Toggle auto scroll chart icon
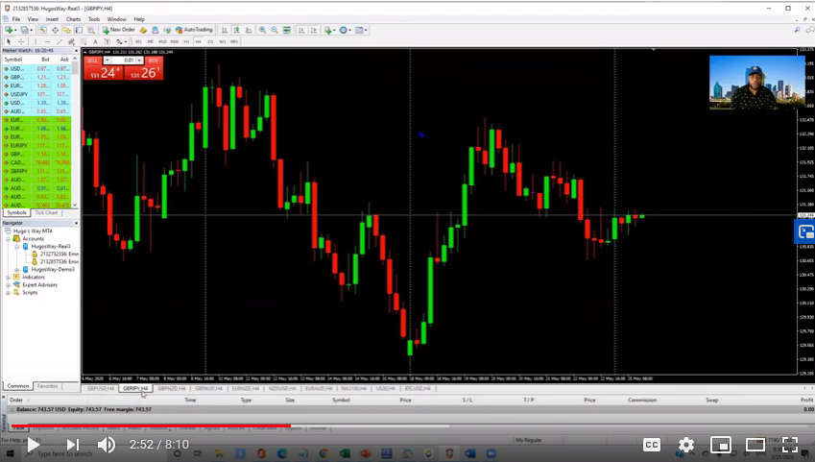 (x=301, y=30)
